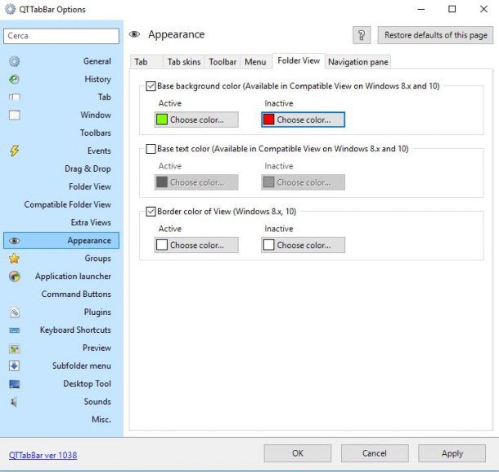Select Desktop Tool in the sidebar
Screen dimensions: 499x472
(61, 384)
